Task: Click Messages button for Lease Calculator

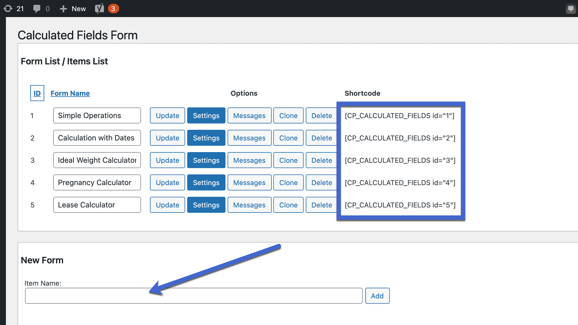Action: tap(249, 205)
